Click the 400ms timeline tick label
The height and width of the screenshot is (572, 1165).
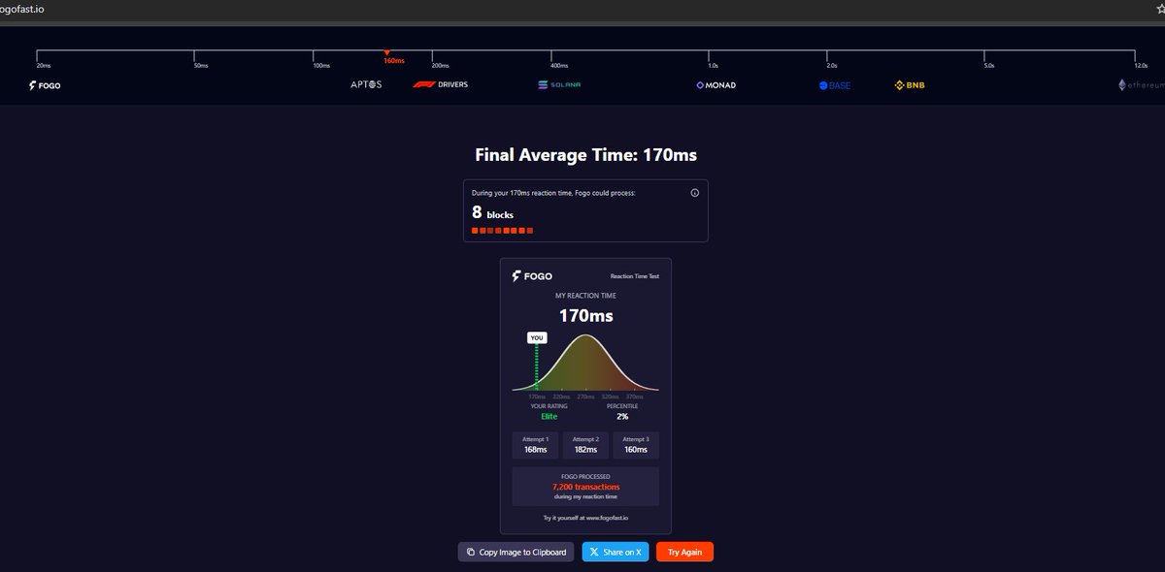pos(559,66)
